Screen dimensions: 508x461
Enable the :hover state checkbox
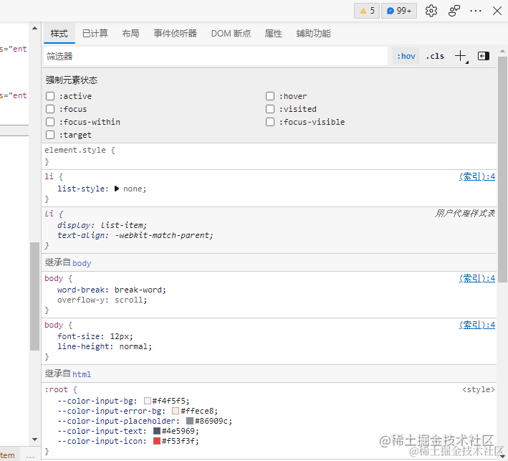(x=270, y=96)
